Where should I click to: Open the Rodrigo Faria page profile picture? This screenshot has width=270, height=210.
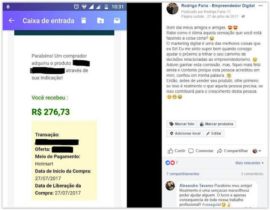[173, 8]
